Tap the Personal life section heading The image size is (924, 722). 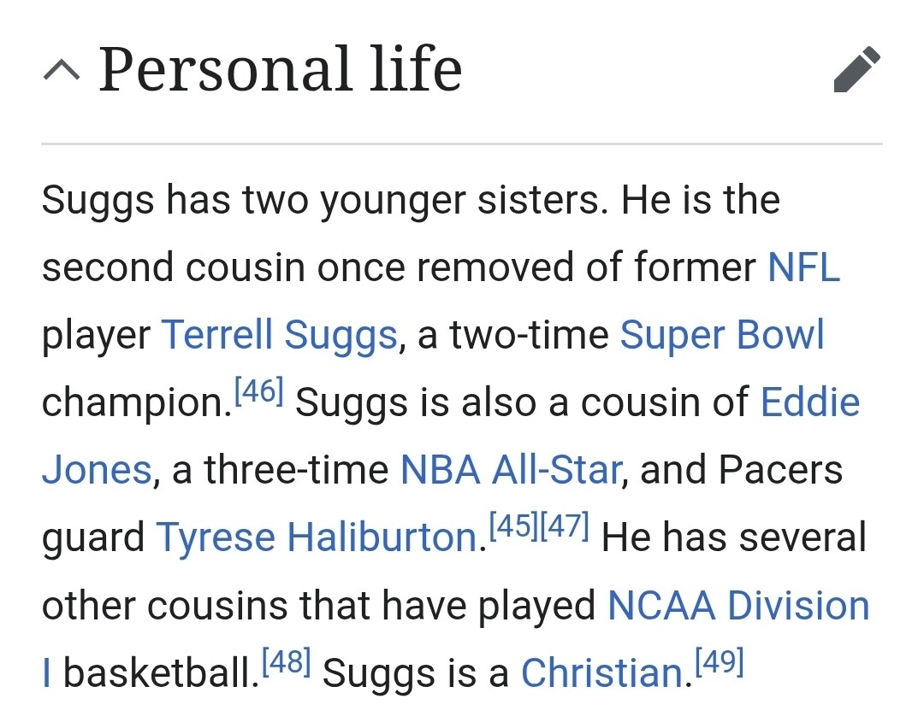click(x=281, y=69)
